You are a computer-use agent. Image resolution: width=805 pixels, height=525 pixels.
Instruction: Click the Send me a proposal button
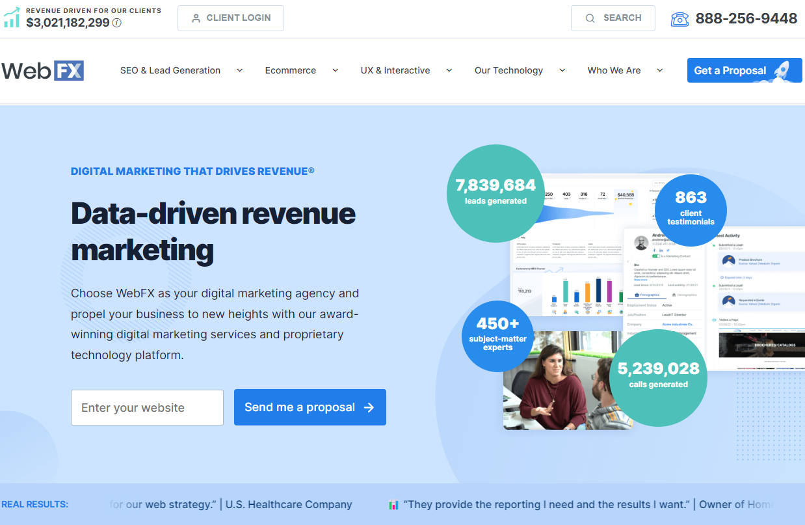point(310,407)
